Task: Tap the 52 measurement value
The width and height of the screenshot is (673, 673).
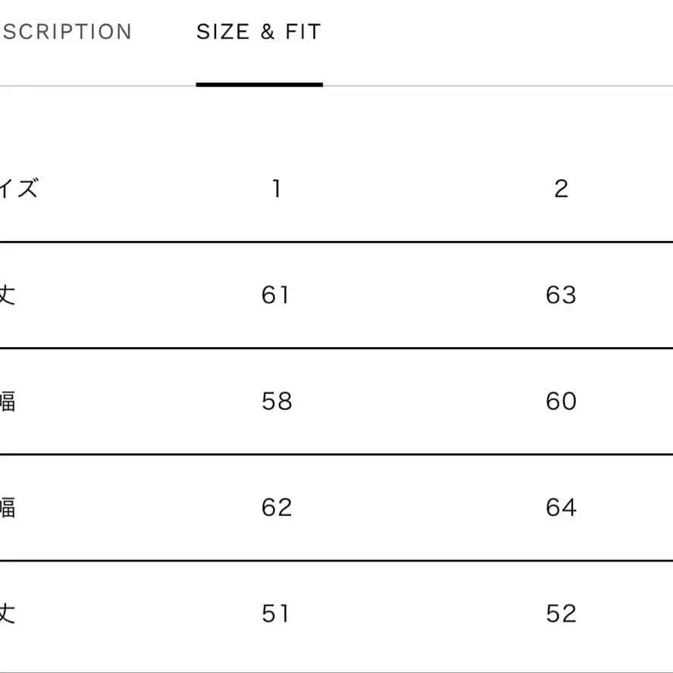Action: (x=561, y=613)
